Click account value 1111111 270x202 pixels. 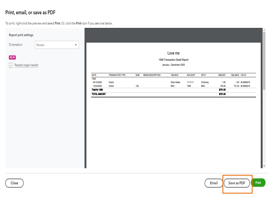click(x=190, y=82)
